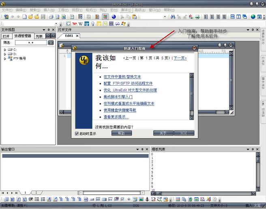
Task: Click the 下一页 link in guide
Action: click(x=180, y=58)
